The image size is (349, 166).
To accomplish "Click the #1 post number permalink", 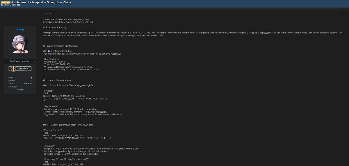I will (x=342, y=13).
